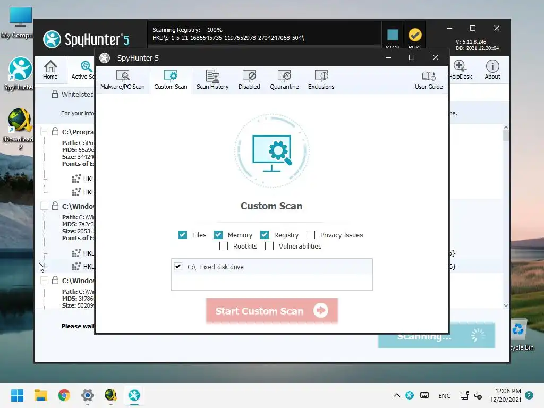
Task: Open the Windows Start menu
Action: pos(17,395)
